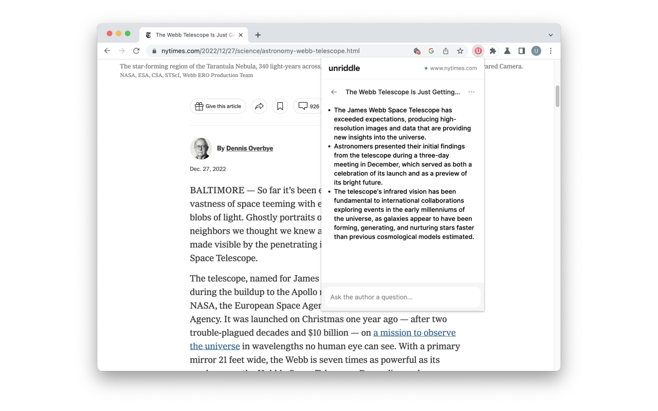Save article with bookmark icon
Screen dimensions: 658x411
click(x=280, y=106)
